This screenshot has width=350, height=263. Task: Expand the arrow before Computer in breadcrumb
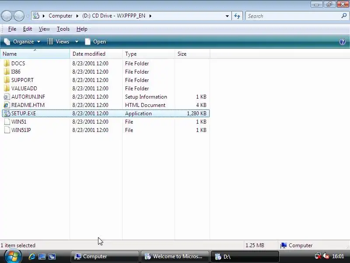coord(44,16)
